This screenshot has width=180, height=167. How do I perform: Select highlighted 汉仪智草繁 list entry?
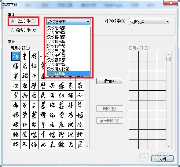(x=68, y=74)
